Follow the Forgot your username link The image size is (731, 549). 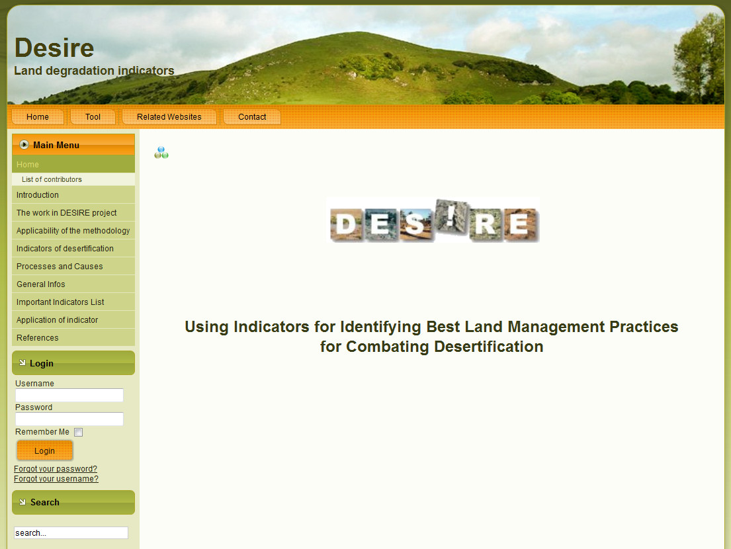point(56,479)
